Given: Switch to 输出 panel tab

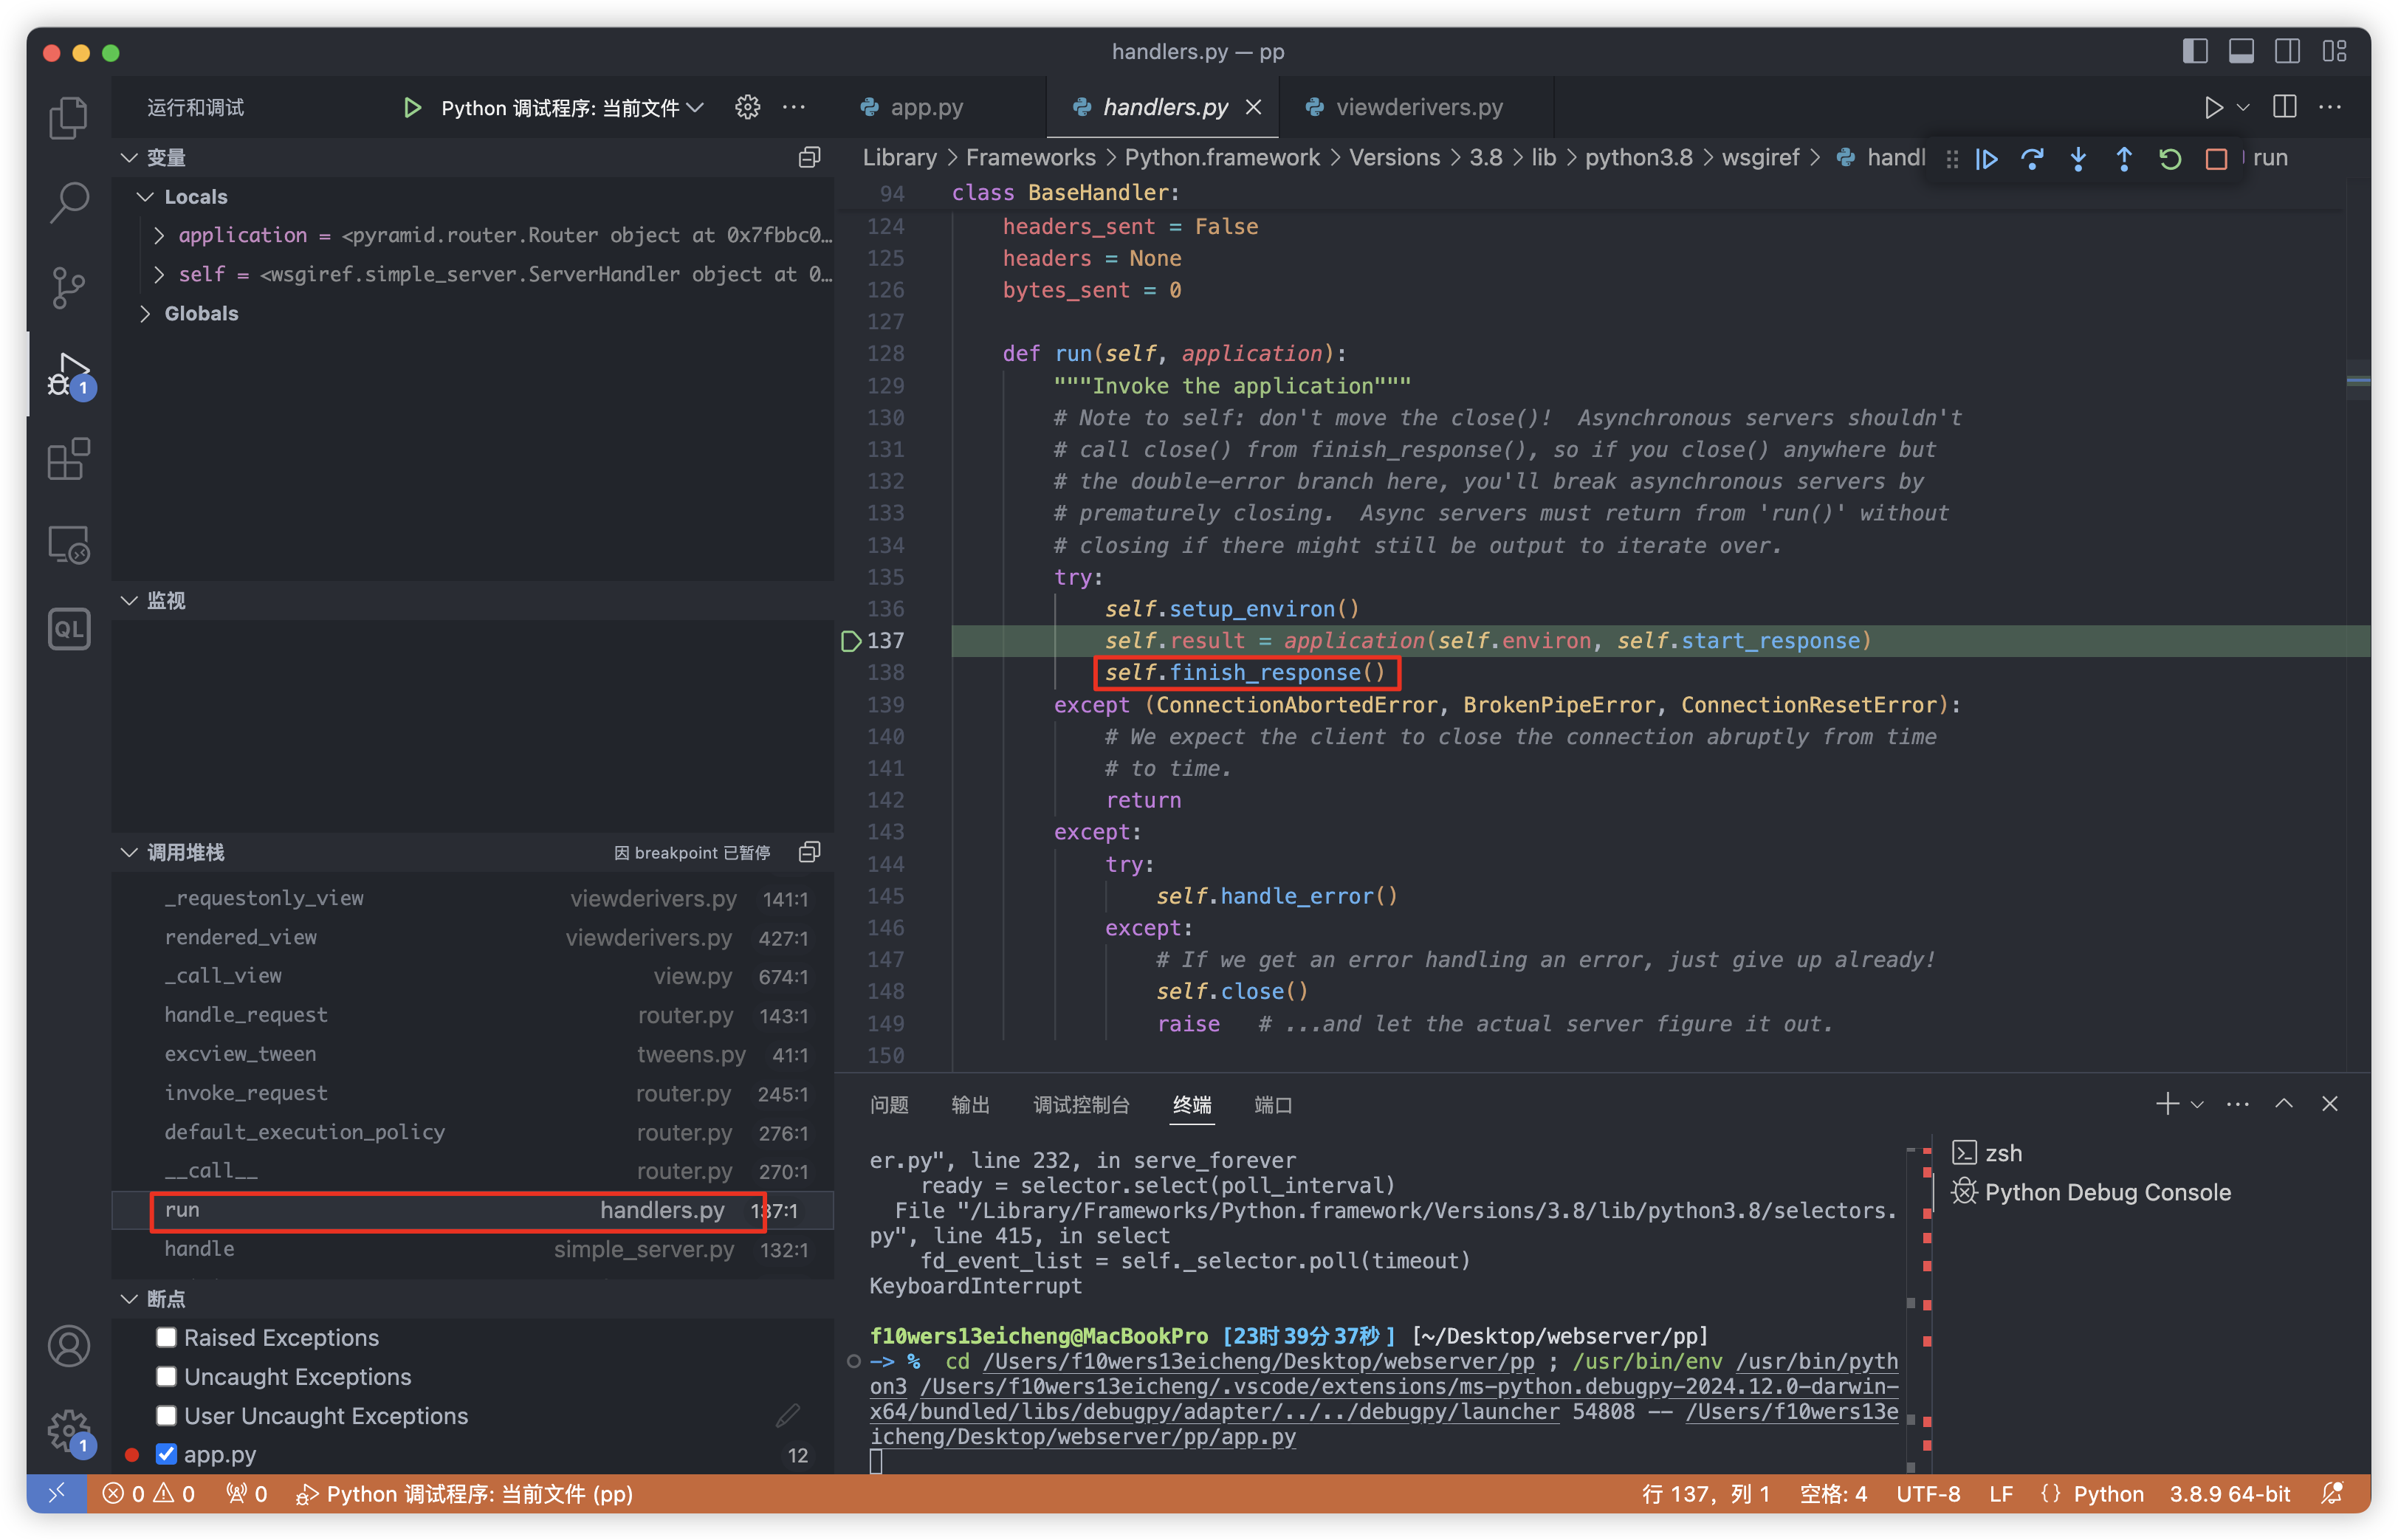Looking at the screenshot, I should [970, 1104].
